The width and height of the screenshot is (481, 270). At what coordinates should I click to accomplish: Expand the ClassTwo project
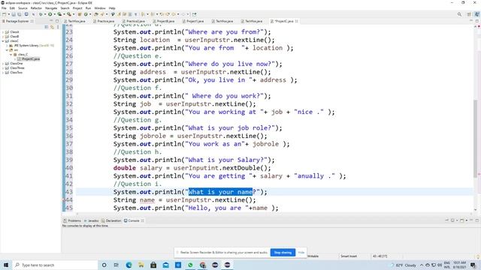click(x=3, y=73)
